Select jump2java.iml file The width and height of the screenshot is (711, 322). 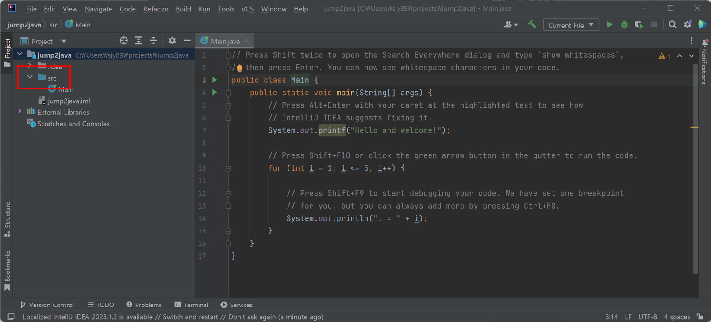(x=64, y=101)
